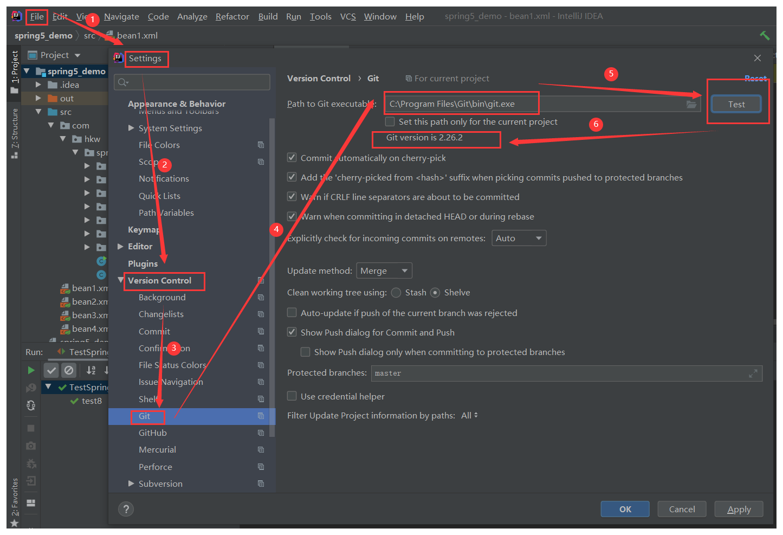Click the project-level icon beside File Colors

pyautogui.click(x=261, y=145)
